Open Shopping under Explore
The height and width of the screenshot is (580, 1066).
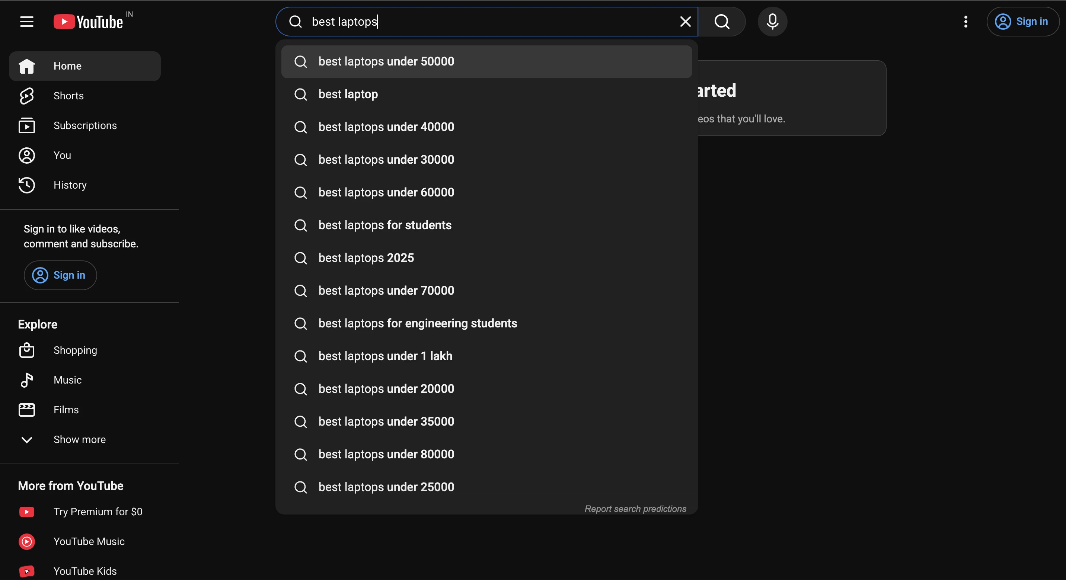pos(85,350)
